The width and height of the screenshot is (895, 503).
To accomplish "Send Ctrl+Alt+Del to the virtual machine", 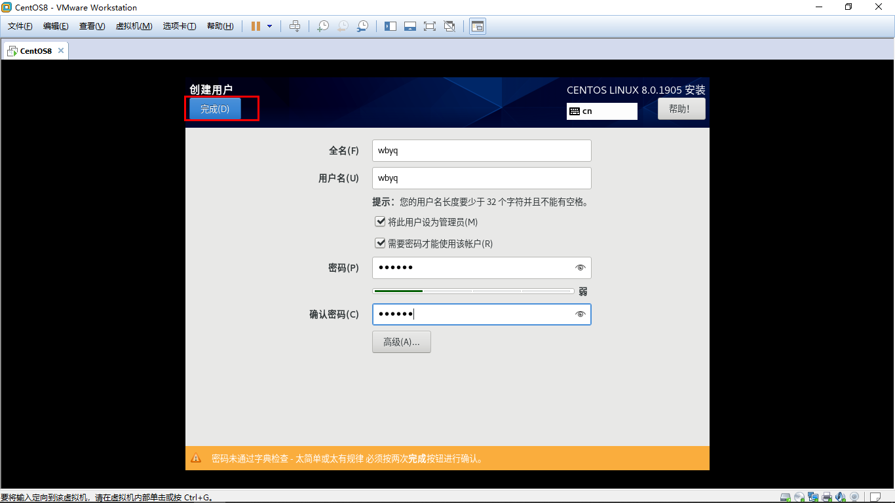I will point(295,26).
